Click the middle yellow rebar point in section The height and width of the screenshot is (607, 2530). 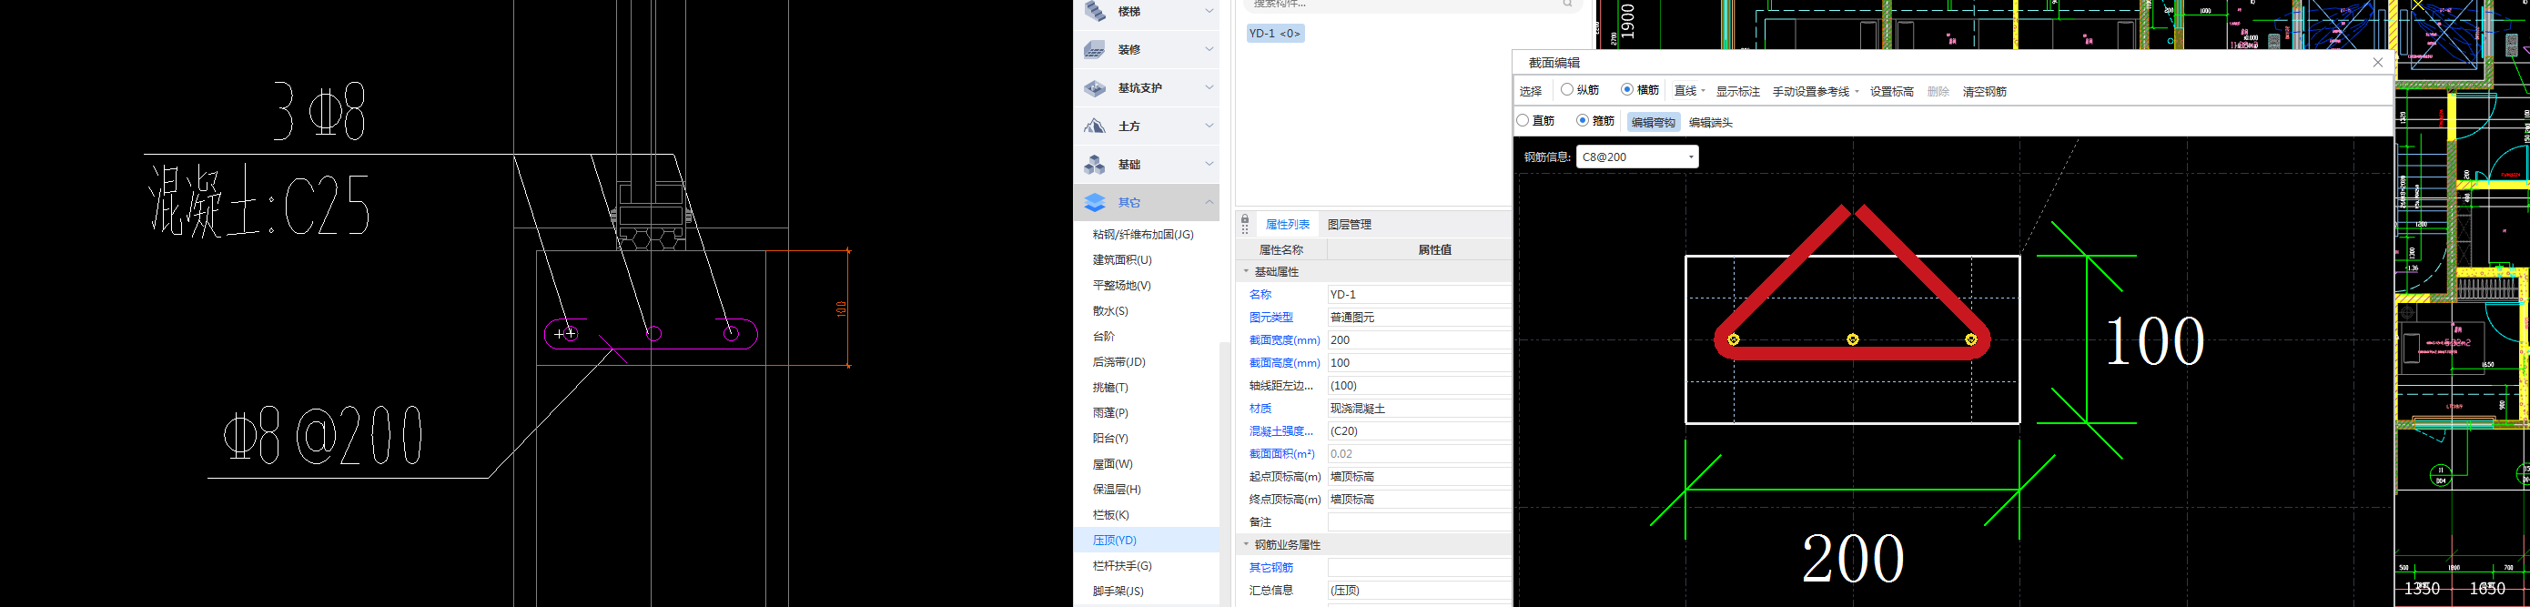(x=1852, y=339)
